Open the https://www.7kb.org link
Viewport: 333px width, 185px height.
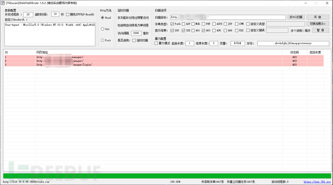coord(317,182)
